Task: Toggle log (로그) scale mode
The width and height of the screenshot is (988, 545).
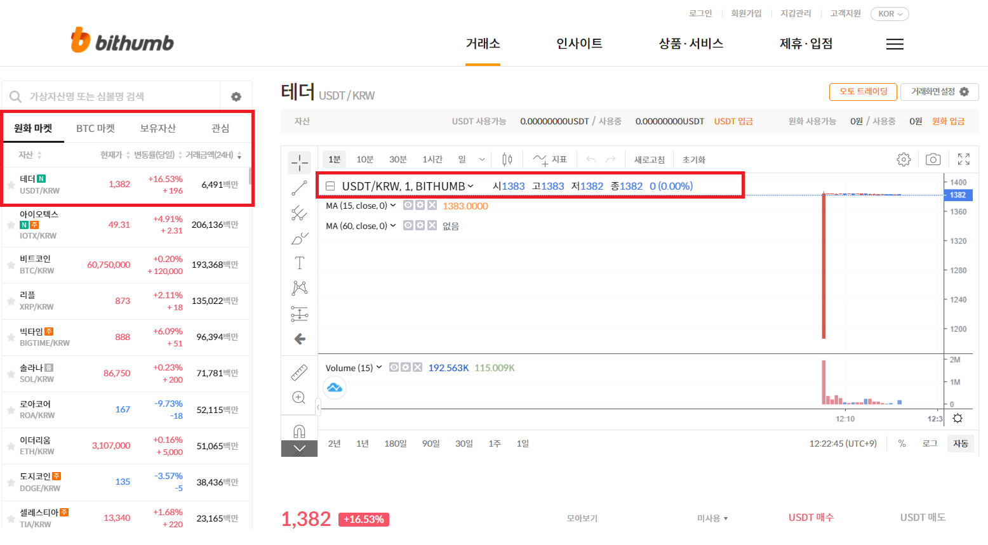Action: pyautogui.click(x=930, y=443)
